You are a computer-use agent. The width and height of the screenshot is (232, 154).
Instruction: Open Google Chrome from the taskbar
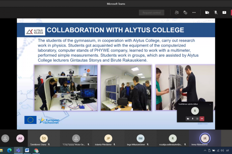coord(36,151)
